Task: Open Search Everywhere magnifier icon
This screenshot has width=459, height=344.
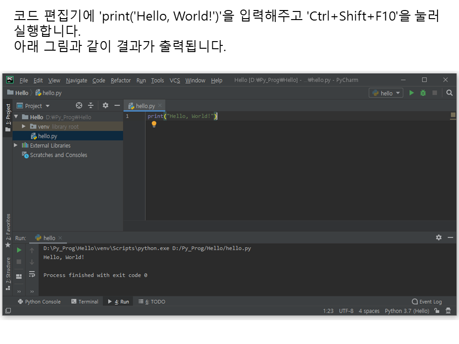Action: 449,93
